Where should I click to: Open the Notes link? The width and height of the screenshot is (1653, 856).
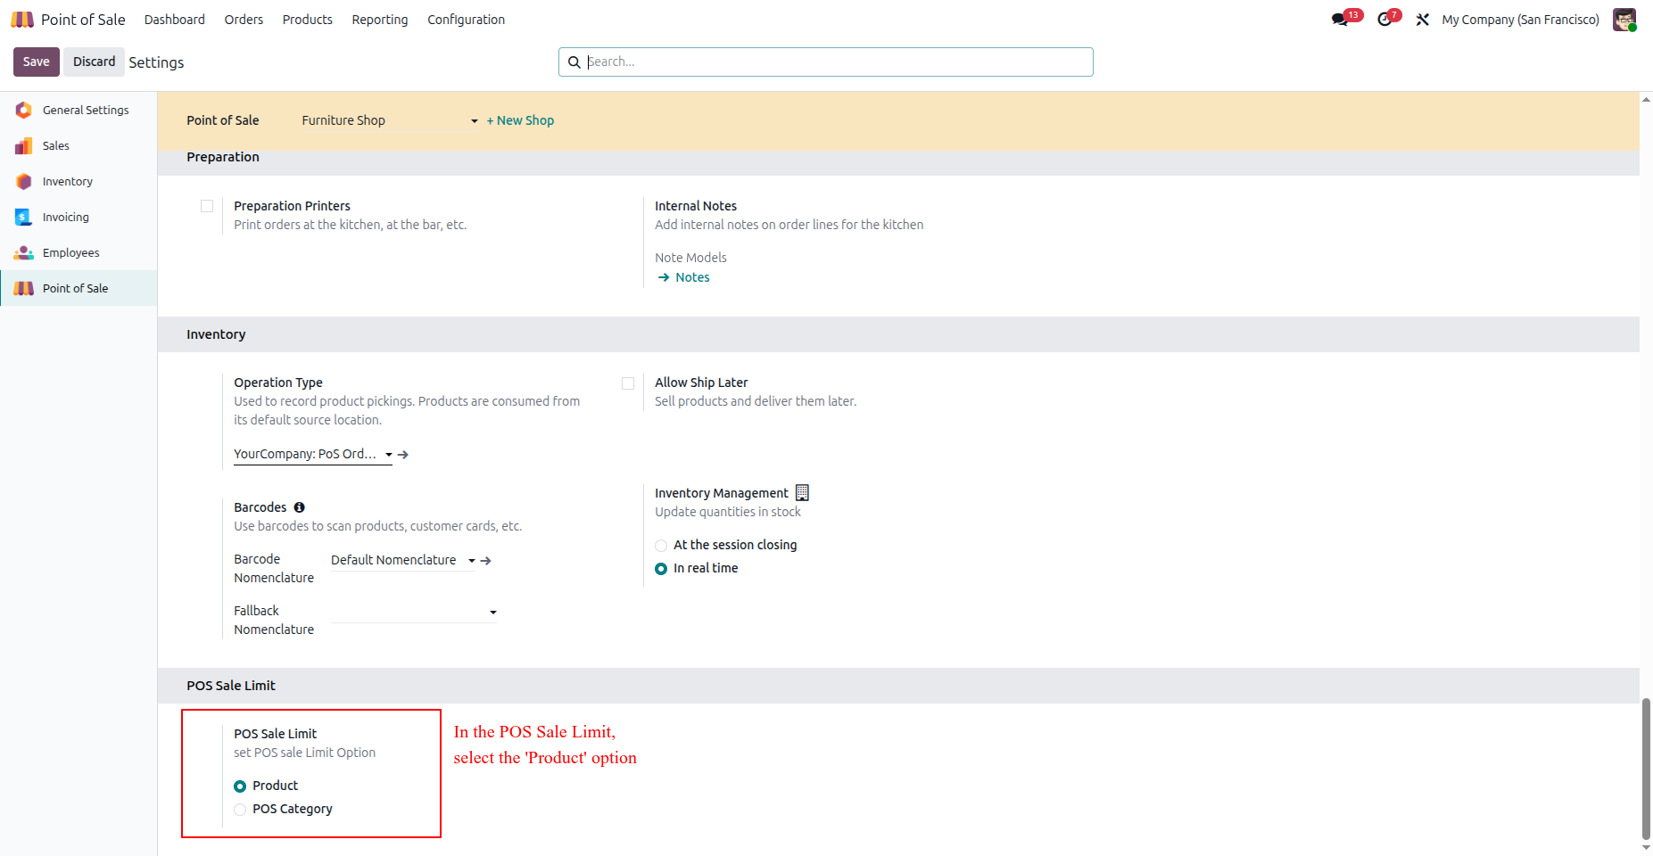692,277
